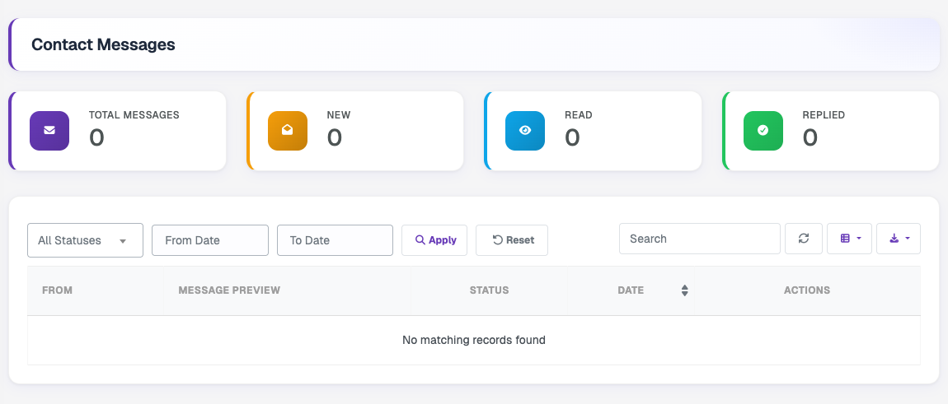The width and height of the screenshot is (948, 404).
Task: Click the ACTIONS column header
Action: click(807, 290)
